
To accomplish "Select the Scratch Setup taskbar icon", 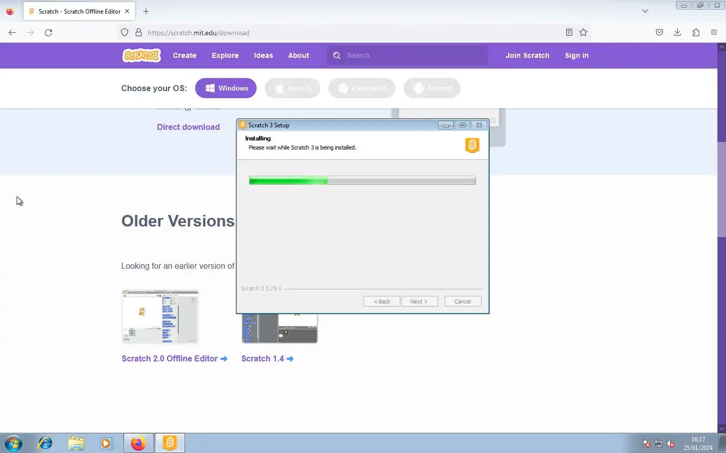I will point(170,443).
